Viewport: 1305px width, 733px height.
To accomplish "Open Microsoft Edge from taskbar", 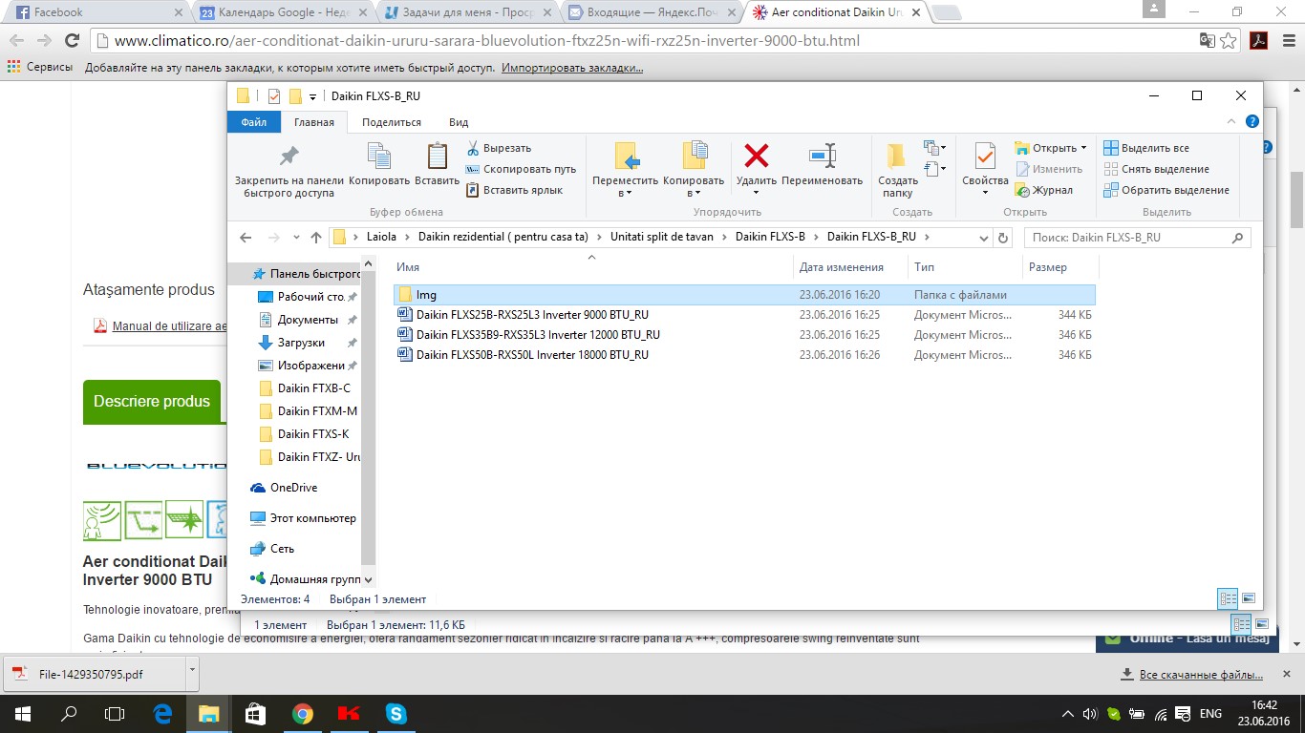I will click(162, 713).
